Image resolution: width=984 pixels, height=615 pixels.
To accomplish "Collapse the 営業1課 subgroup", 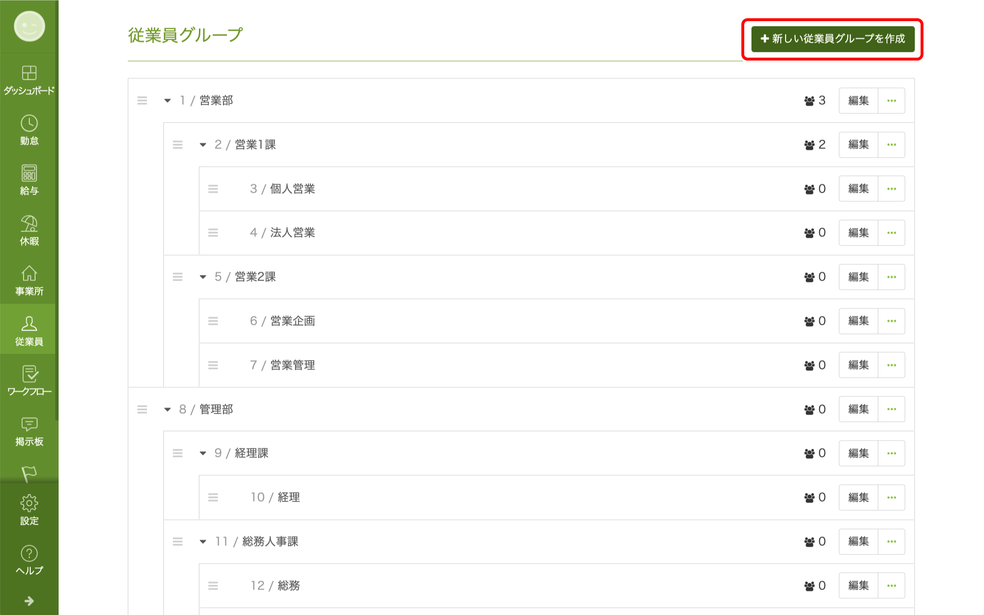I will coord(203,145).
